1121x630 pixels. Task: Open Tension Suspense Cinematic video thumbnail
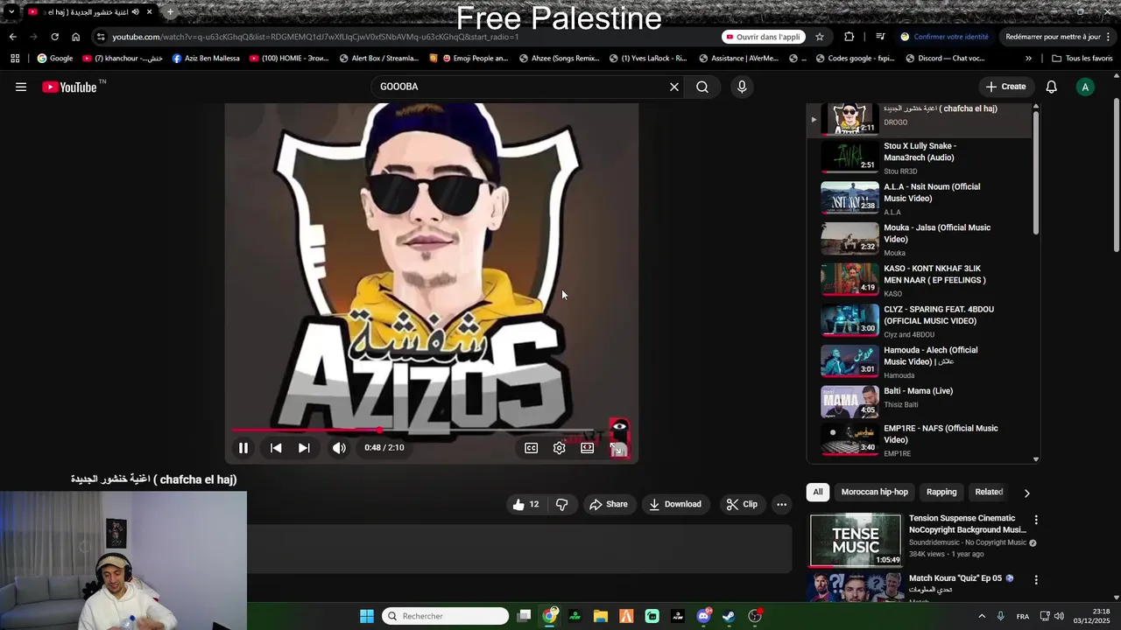[856, 540]
